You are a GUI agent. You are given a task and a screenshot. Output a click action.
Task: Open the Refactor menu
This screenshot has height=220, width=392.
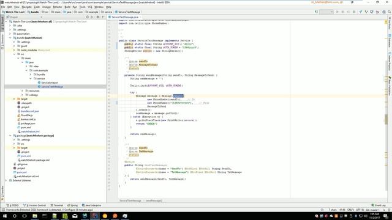[x=58, y=7]
